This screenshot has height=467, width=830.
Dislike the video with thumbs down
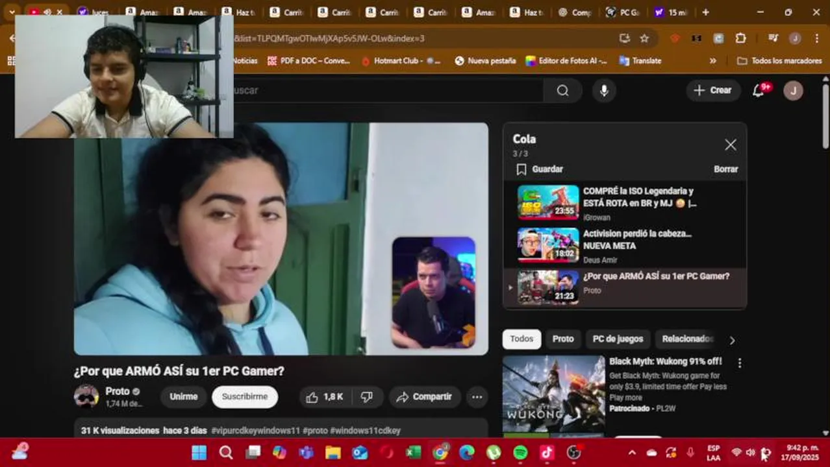[367, 397]
